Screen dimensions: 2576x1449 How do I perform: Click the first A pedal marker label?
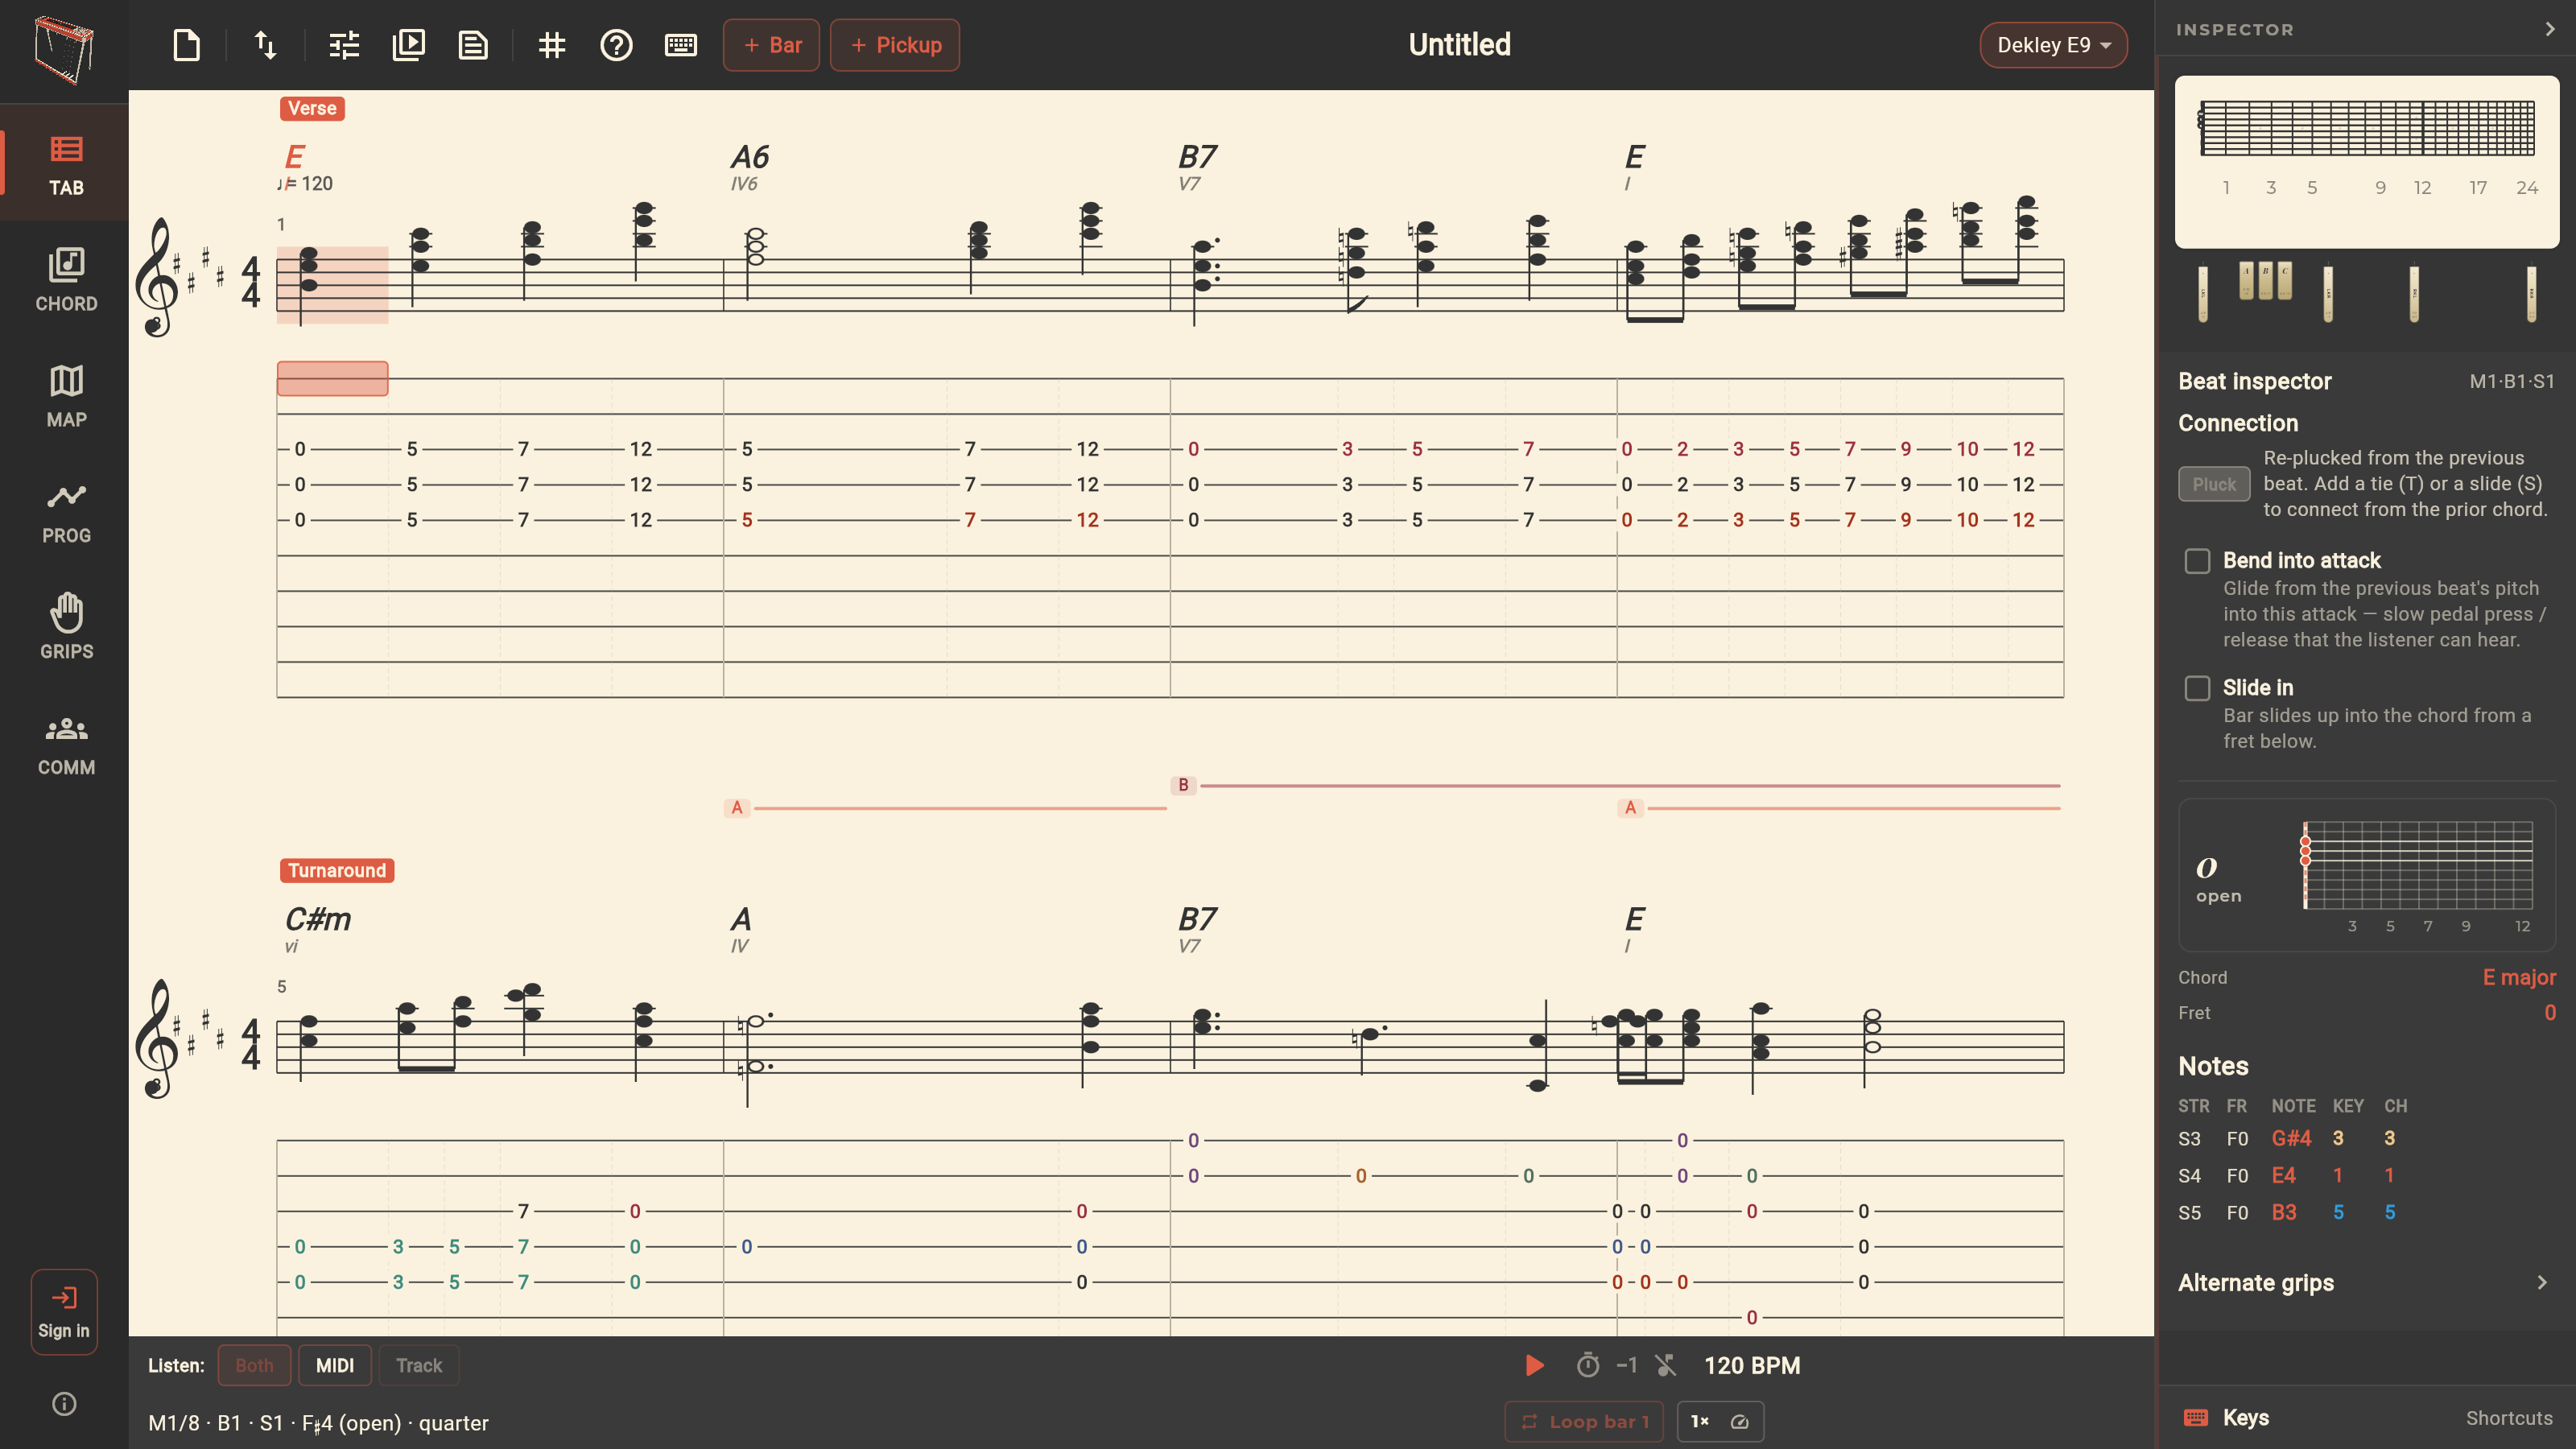tap(737, 807)
